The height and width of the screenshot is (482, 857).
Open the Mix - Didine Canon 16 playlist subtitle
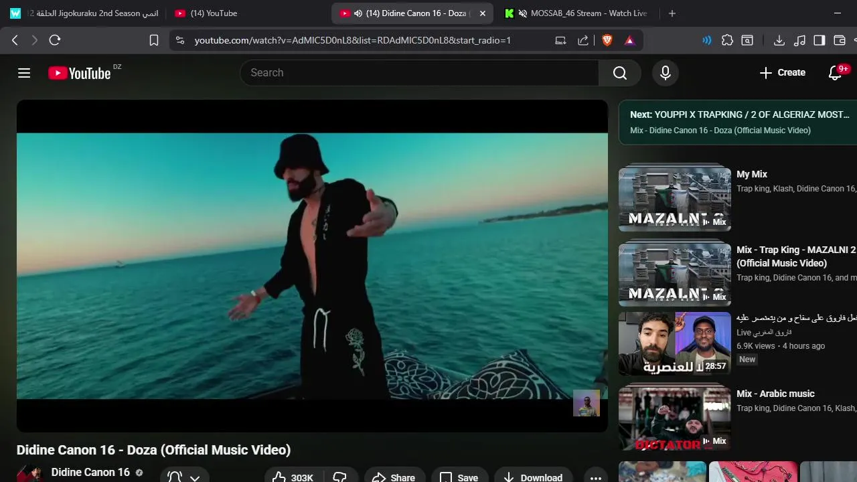coord(720,131)
